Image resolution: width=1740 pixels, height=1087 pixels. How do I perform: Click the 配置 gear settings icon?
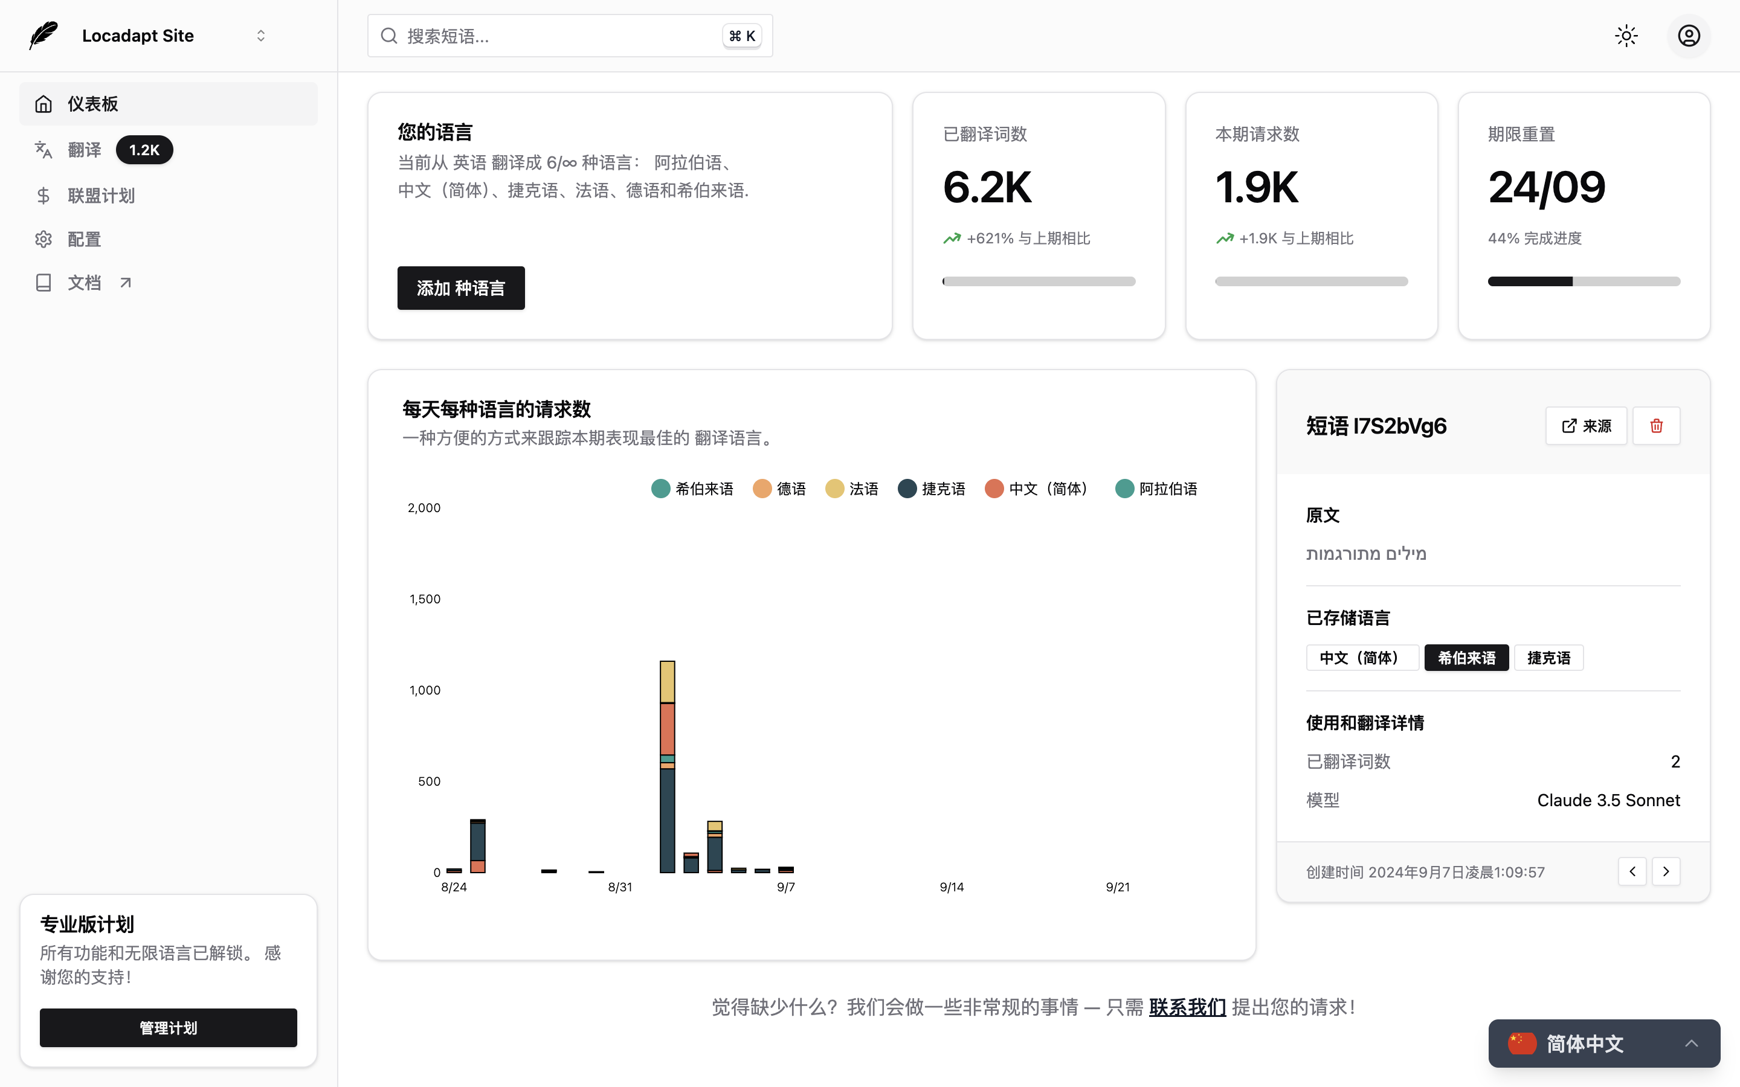[x=44, y=239]
